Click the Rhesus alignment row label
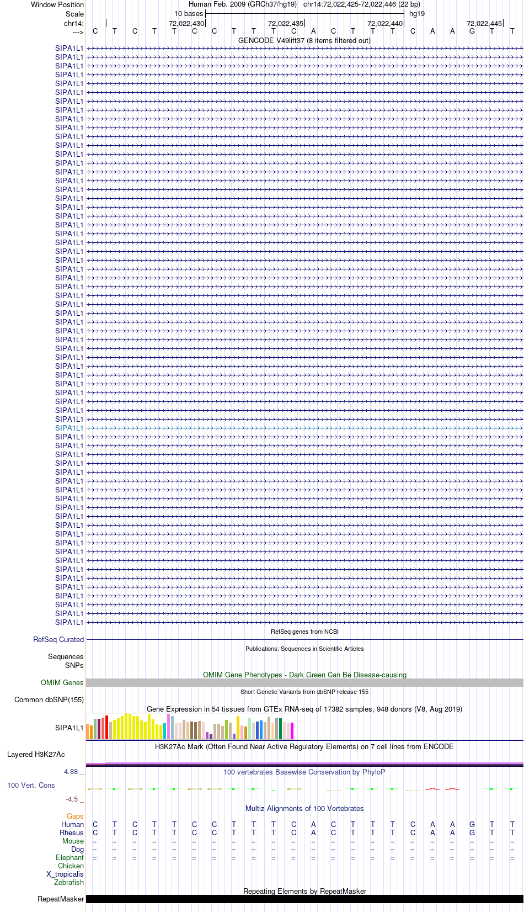This screenshot has width=524, height=912. click(72, 833)
